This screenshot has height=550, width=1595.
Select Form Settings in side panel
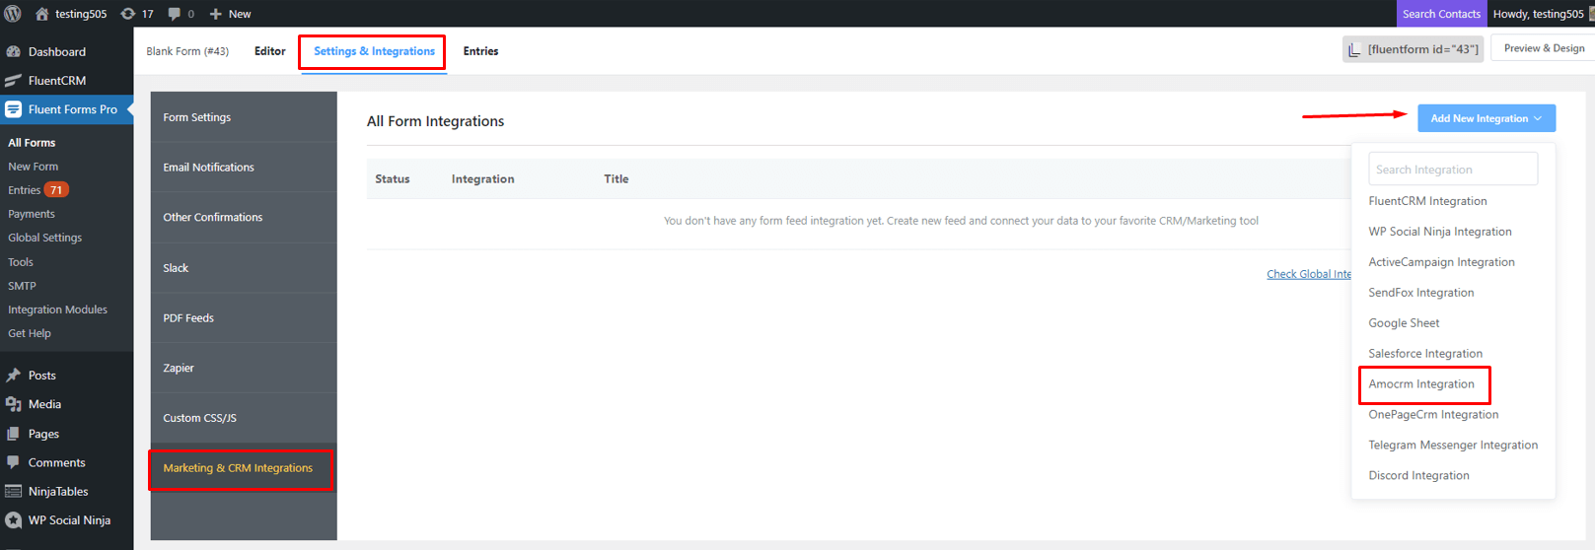pos(244,117)
